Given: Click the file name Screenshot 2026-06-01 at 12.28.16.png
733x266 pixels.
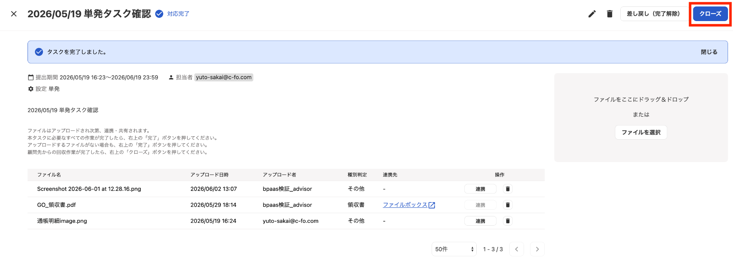Looking at the screenshot, I should pos(89,189).
